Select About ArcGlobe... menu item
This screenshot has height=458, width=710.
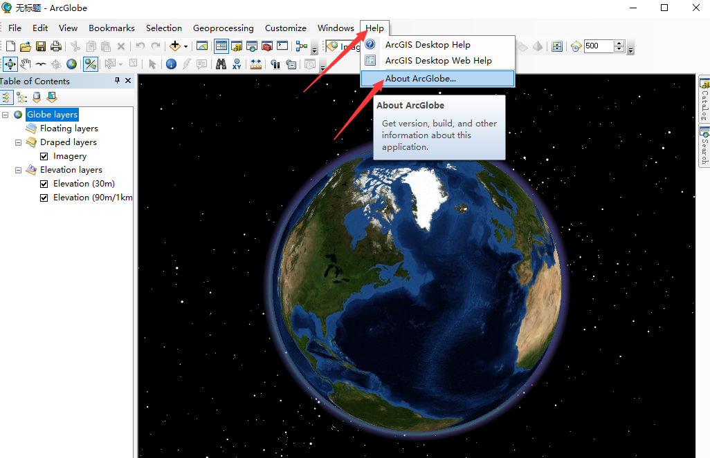[x=438, y=79]
